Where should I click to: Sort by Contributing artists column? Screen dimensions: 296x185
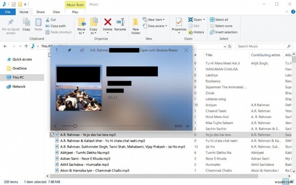tap(265, 55)
